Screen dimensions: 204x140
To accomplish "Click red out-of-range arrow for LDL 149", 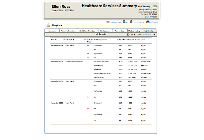I will (88, 97).
